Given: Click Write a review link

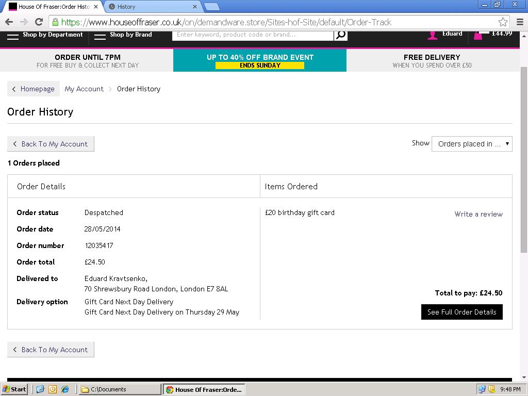Looking at the screenshot, I should (x=478, y=214).
